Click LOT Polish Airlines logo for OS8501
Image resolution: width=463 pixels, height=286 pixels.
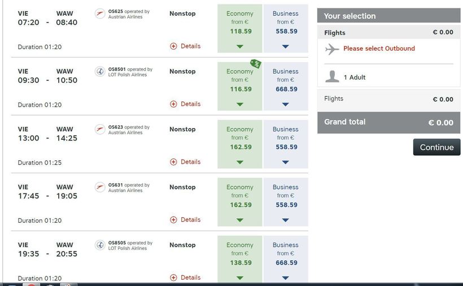point(100,72)
